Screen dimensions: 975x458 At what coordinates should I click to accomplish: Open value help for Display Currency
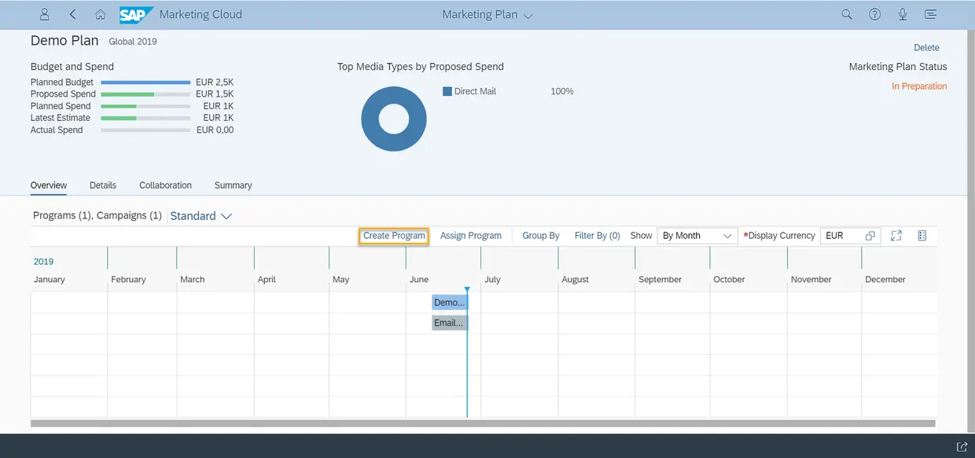click(x=870, y=236)
